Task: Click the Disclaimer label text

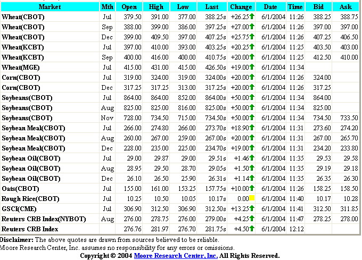Action: click(x=17, y=240)
